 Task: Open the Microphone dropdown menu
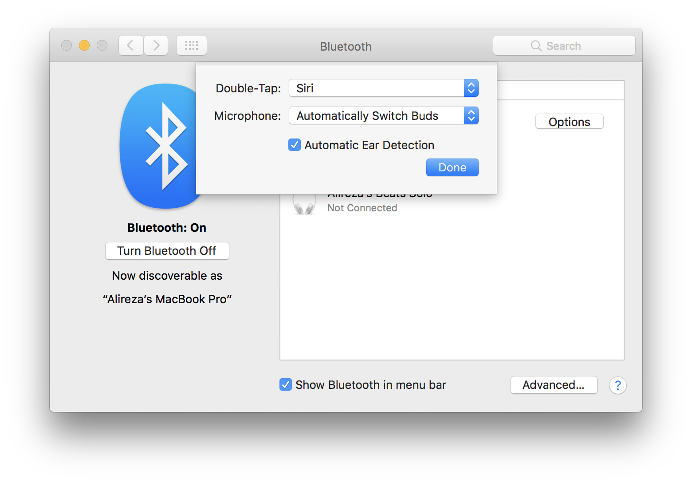click(384, 115)
